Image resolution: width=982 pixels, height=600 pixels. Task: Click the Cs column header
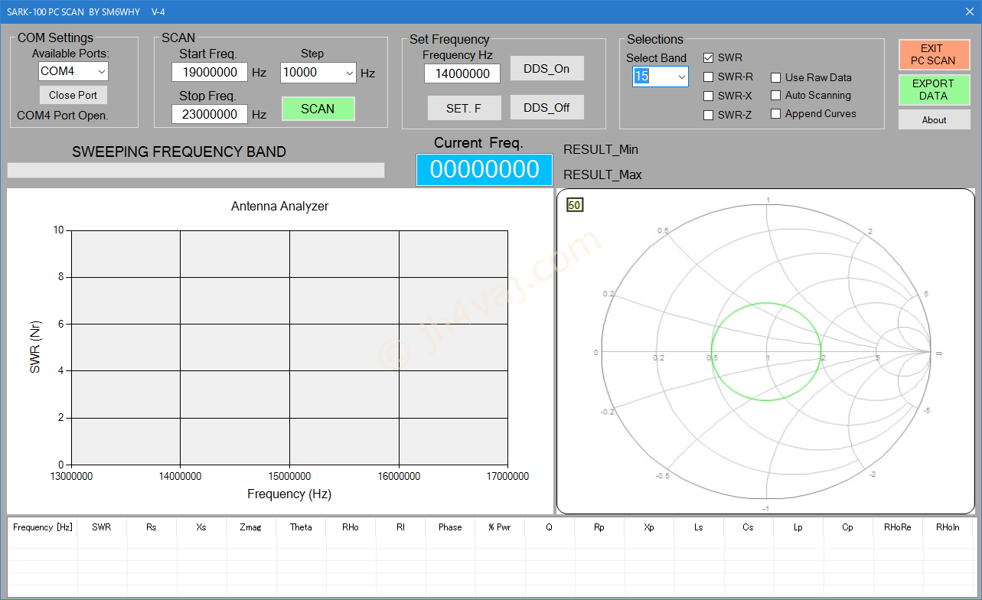749,527
